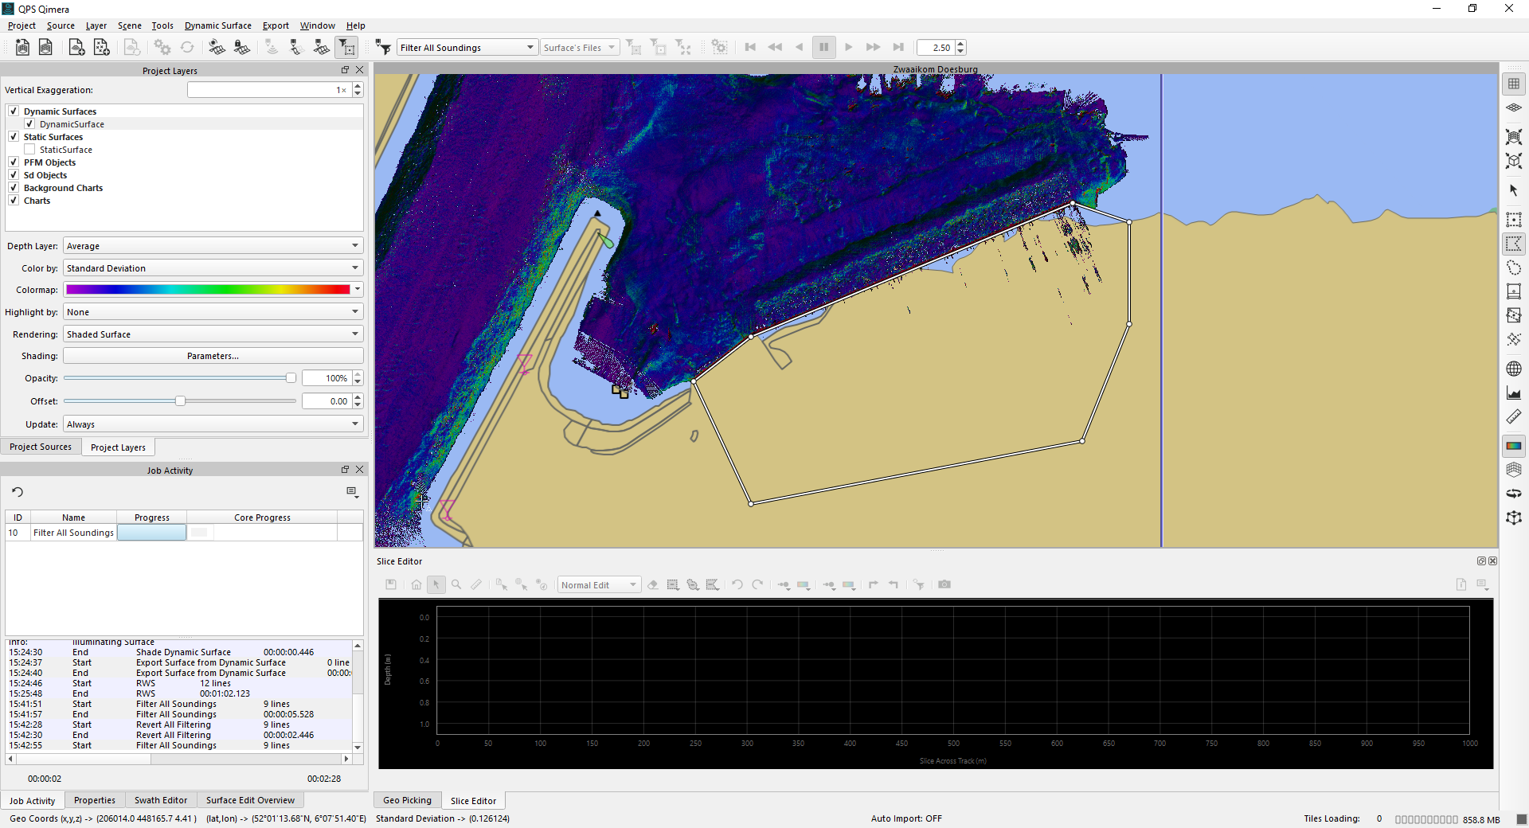Click the globe icon in the right toolbar
Image resolution: width=1529 pixels, height=828 pixels.
click(1514, 369)
